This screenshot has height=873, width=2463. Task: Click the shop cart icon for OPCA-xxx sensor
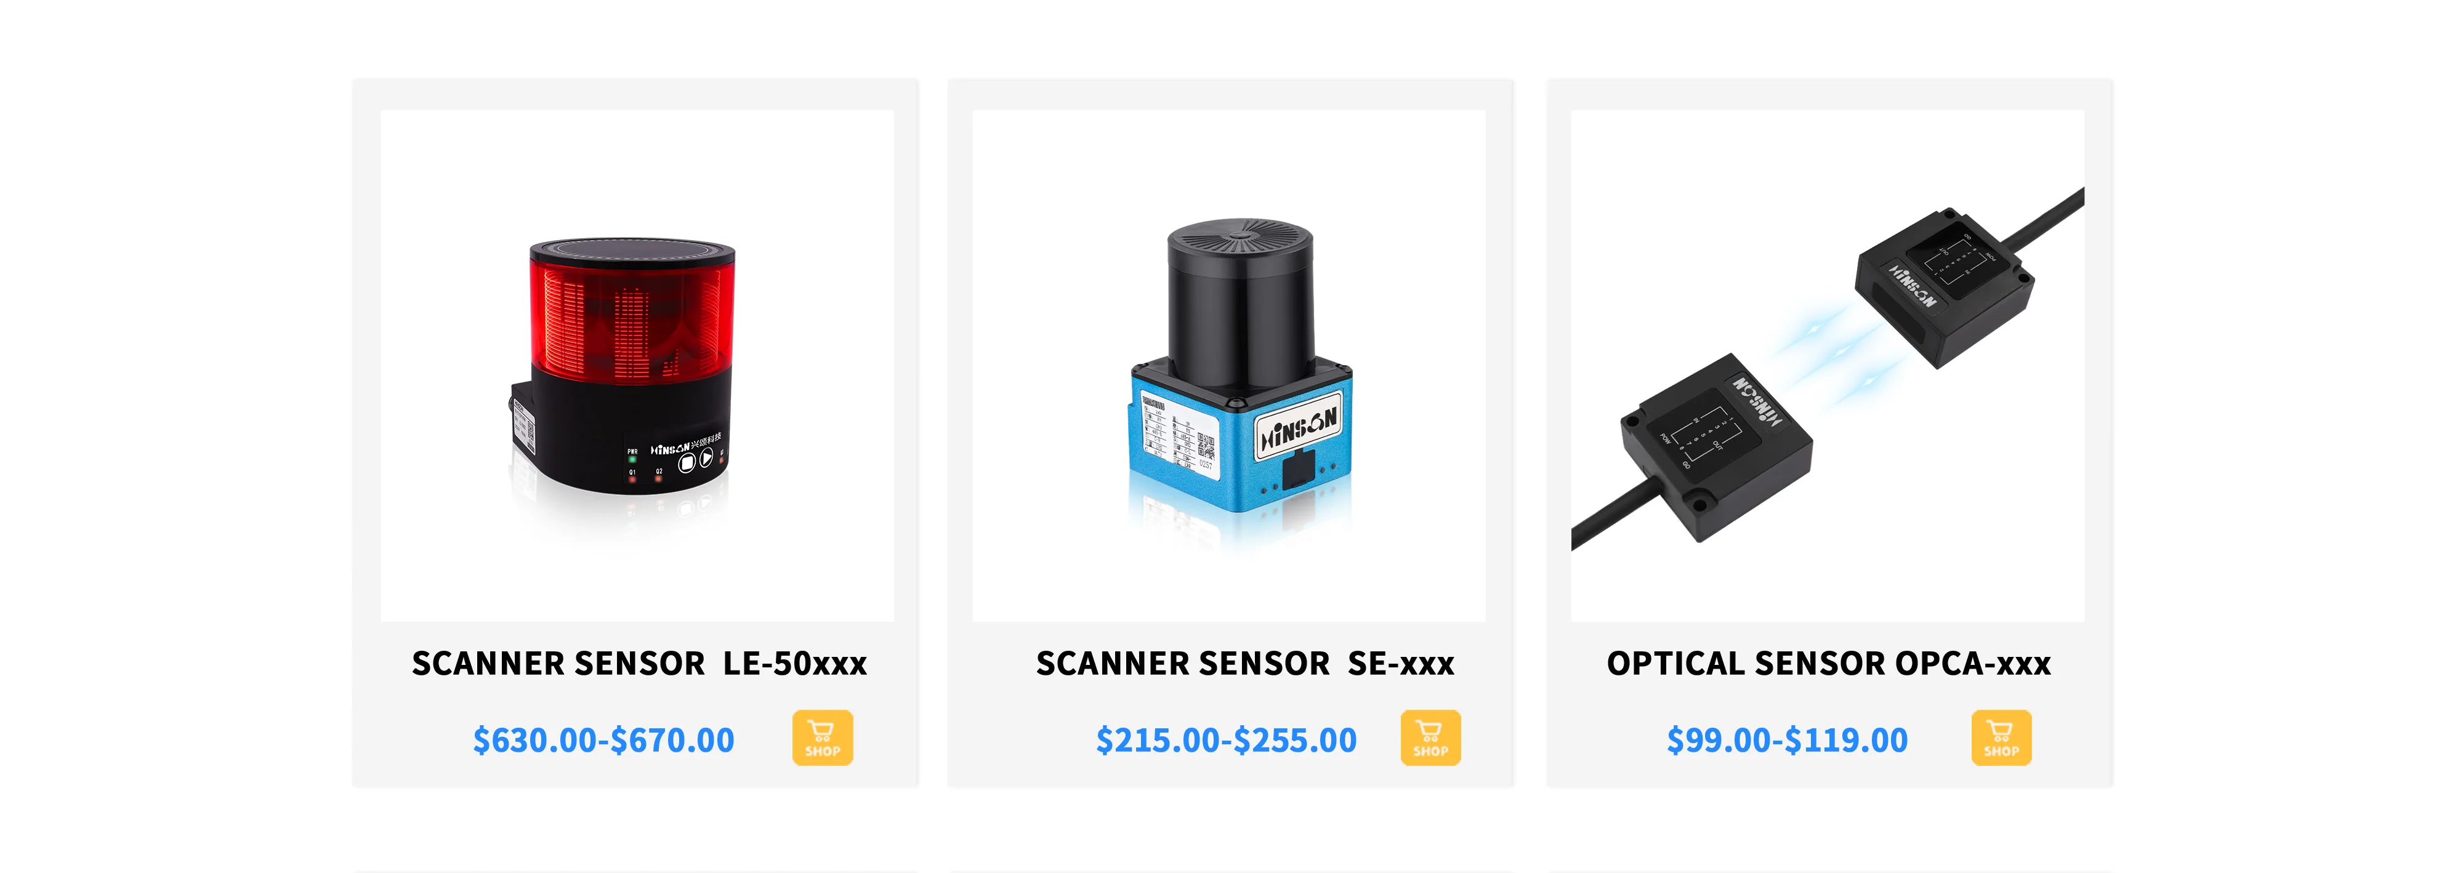(2001, 737)
